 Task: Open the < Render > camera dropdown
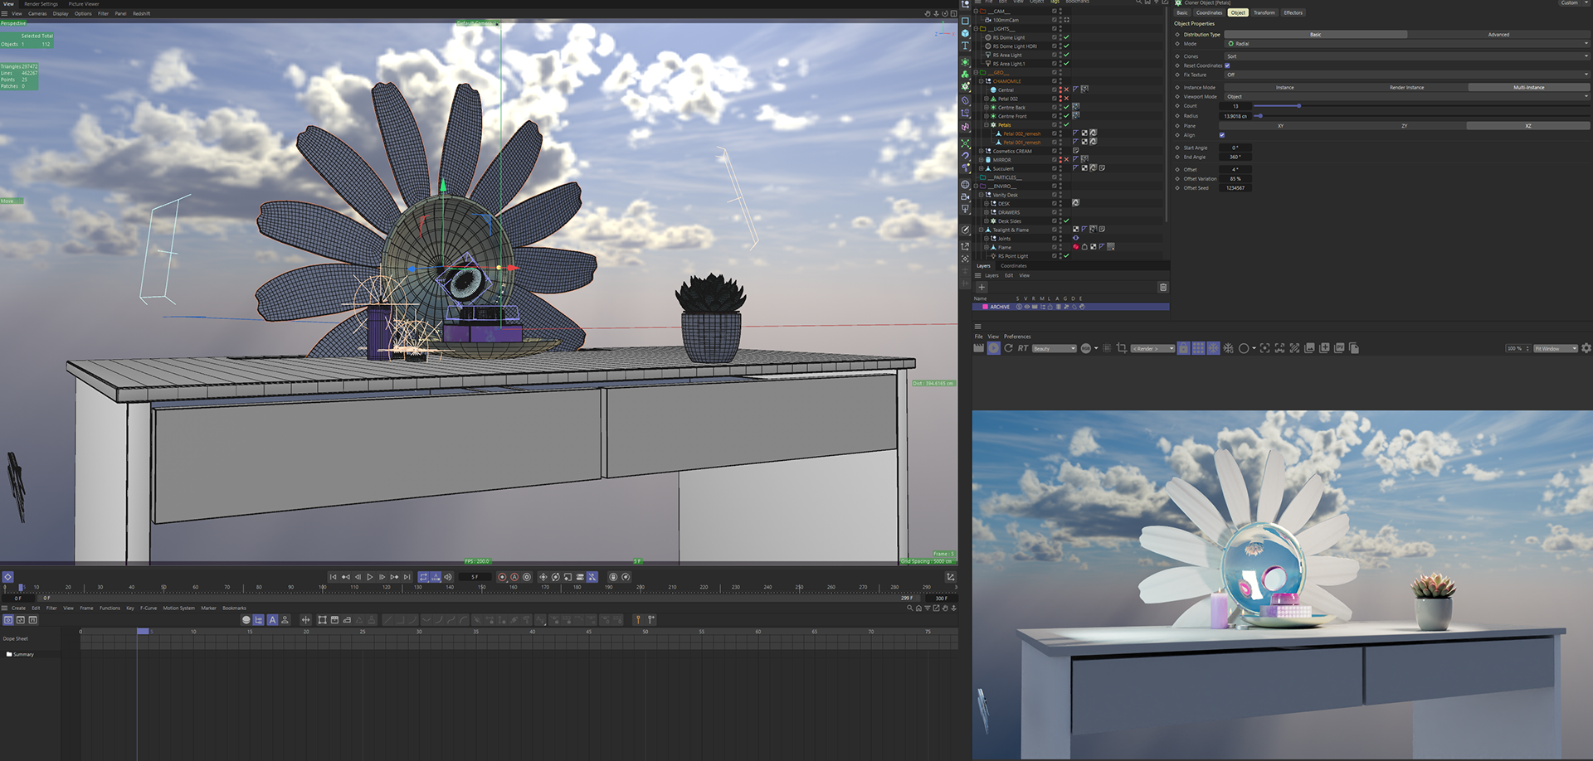[x=1152, y=348]
